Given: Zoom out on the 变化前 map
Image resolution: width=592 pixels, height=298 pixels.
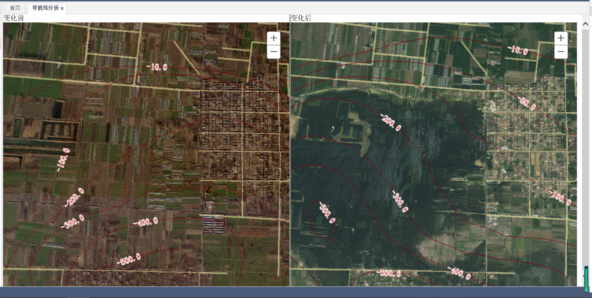Looking at the screenshot, I should click(x=274, y=52).
